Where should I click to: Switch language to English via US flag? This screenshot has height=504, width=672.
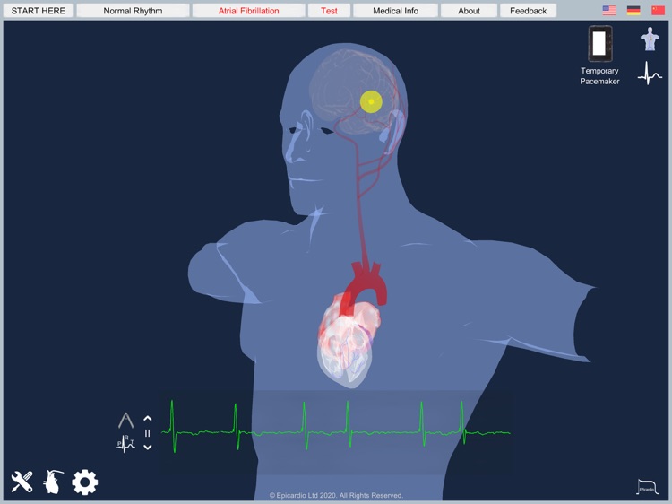(609, 10)
